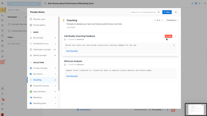Click the calendar icon in left sidebar

(x=2, y=10)
